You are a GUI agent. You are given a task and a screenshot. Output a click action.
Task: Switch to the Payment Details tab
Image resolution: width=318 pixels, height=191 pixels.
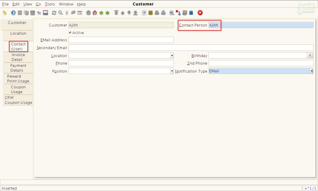click(18, 68)
